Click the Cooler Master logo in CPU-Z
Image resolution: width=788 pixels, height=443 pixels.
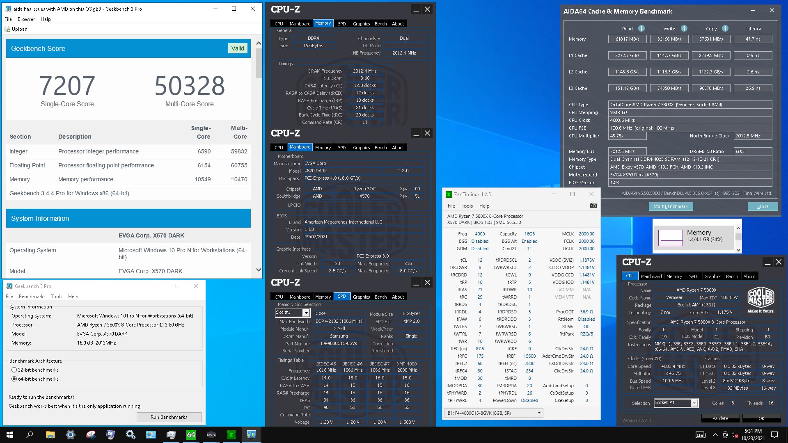coord(761,300)
